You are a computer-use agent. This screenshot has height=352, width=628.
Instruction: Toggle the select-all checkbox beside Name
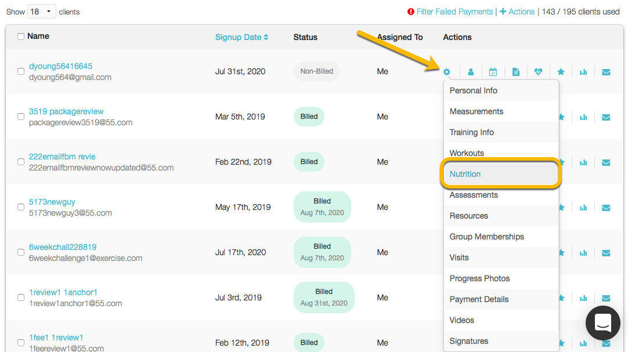[21, 37]
